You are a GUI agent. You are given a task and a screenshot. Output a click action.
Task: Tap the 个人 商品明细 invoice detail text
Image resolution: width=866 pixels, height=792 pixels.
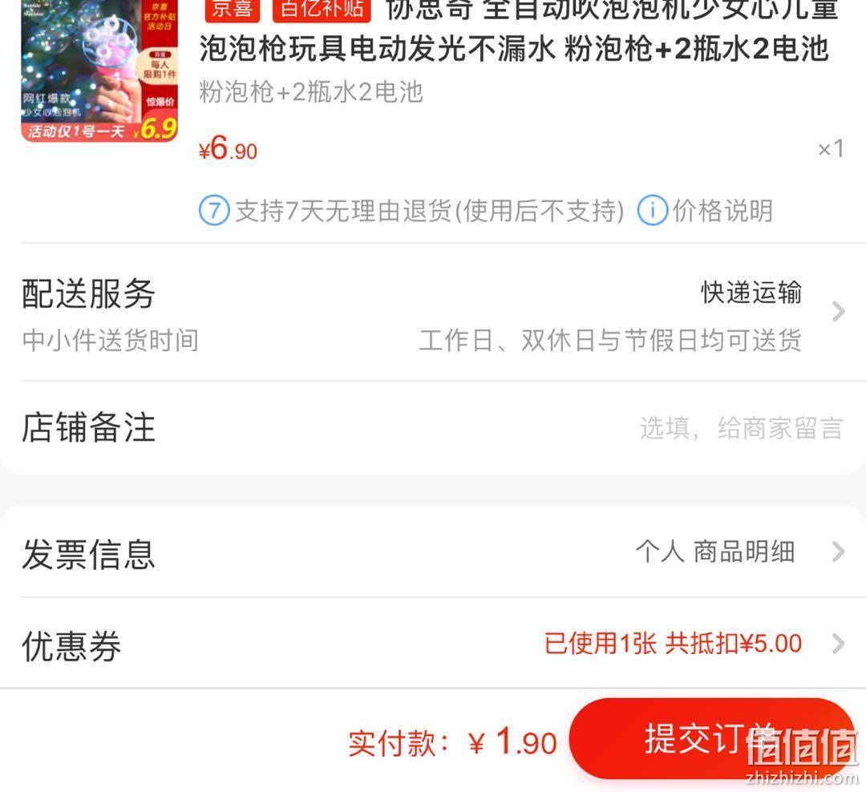point(715,552)
